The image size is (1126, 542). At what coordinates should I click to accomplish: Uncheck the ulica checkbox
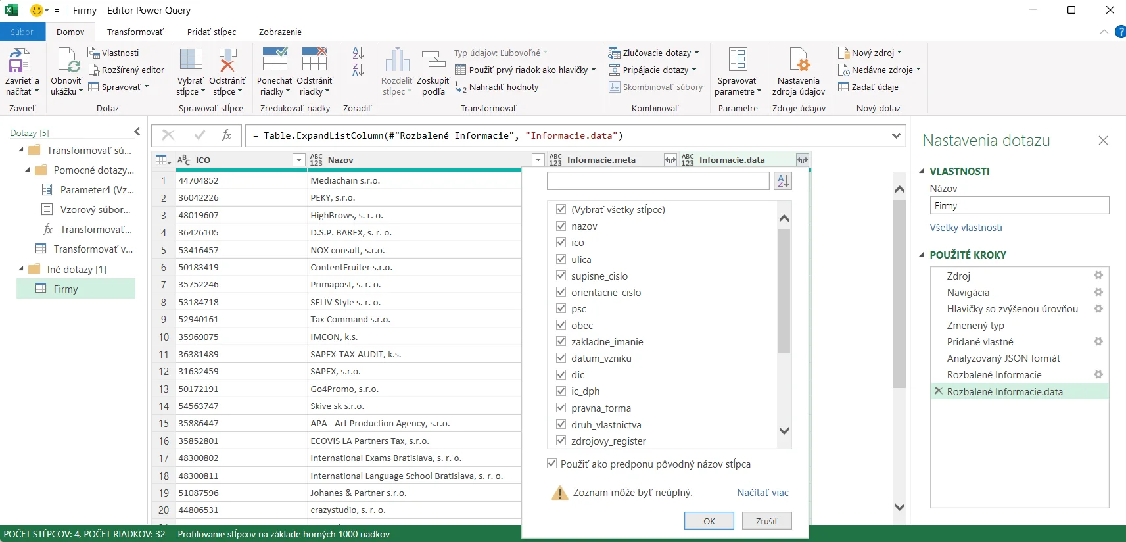(561, 259)
